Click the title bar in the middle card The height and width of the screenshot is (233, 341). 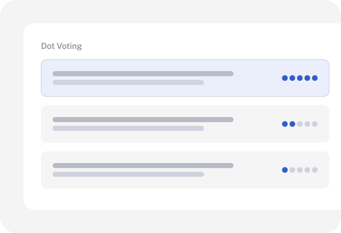tap(143, 120)
